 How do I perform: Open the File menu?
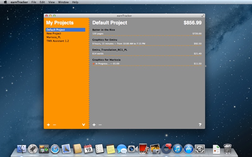pyautogui.click(x=34, y=2)
